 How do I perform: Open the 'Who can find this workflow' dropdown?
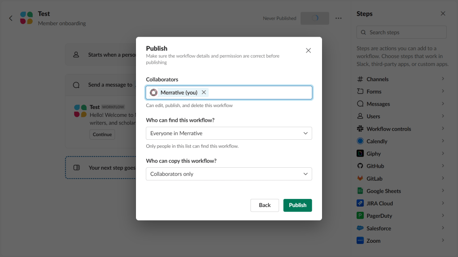point(229,133)
